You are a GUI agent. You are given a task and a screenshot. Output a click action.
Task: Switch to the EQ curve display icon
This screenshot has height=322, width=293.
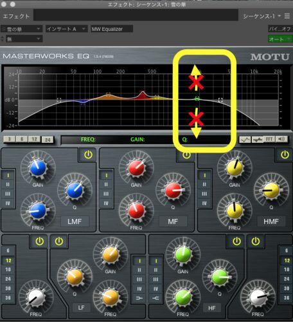tap(245, 140)
